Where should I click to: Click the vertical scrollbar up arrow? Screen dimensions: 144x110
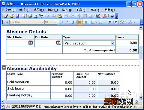[x=141, y=28]
